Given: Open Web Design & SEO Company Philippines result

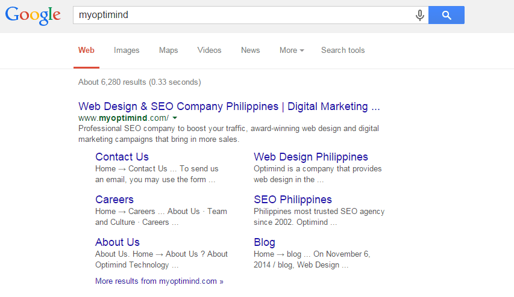Looking at the screenshot, I should click(229, 106).
